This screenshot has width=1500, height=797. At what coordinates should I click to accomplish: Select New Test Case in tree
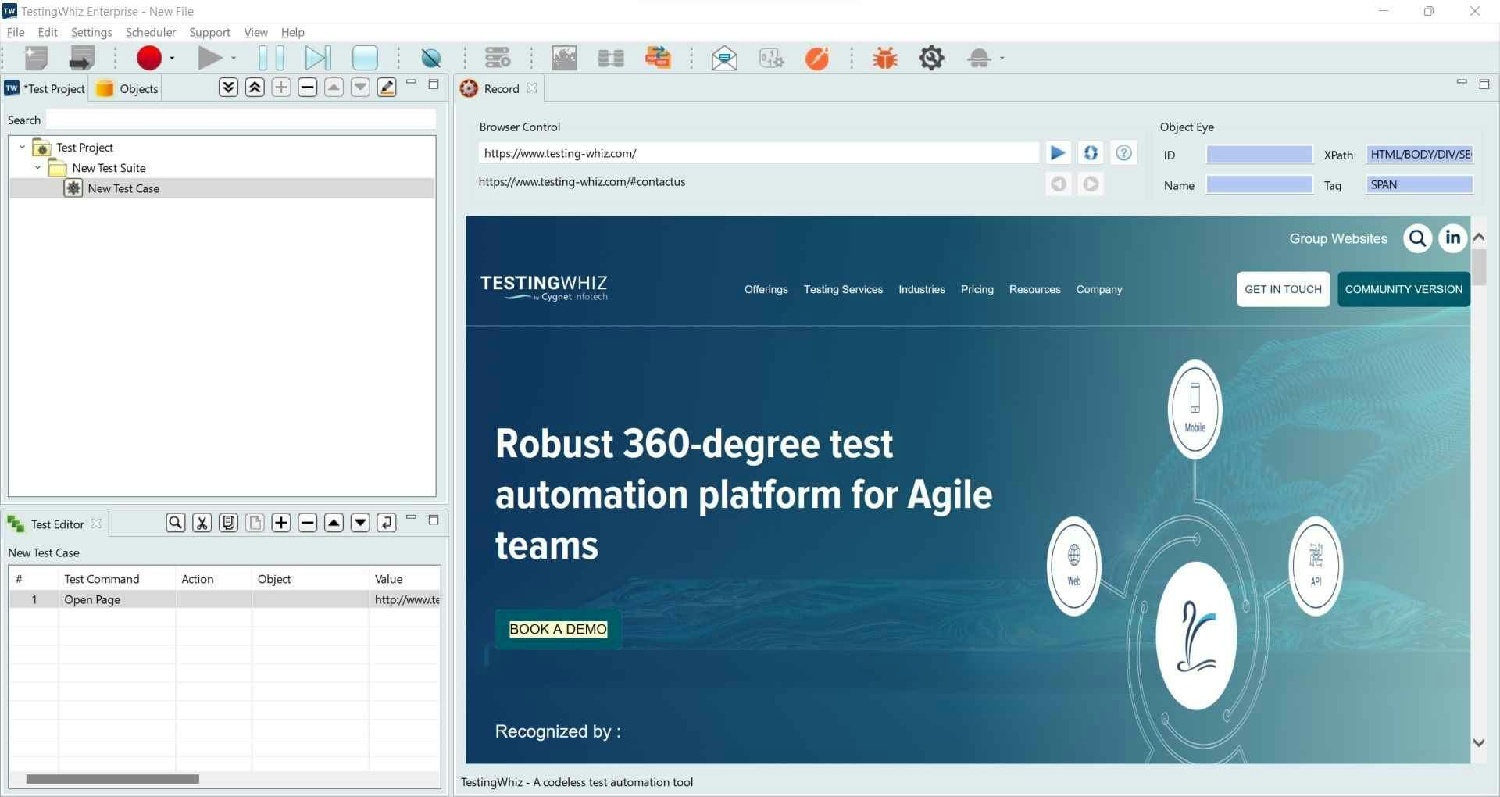pos(123,188)
